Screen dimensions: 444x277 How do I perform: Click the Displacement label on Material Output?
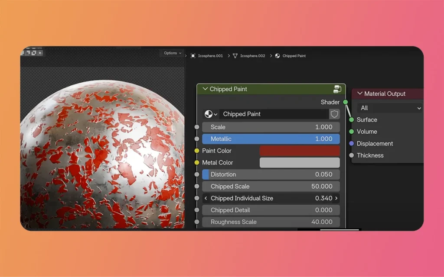click(375, 144)
